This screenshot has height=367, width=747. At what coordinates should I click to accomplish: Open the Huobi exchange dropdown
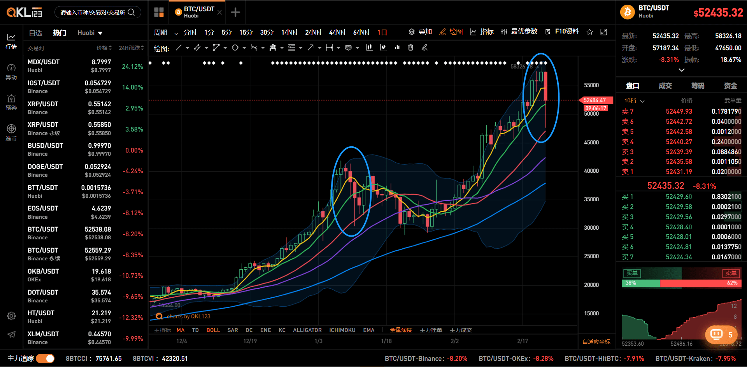90,33
